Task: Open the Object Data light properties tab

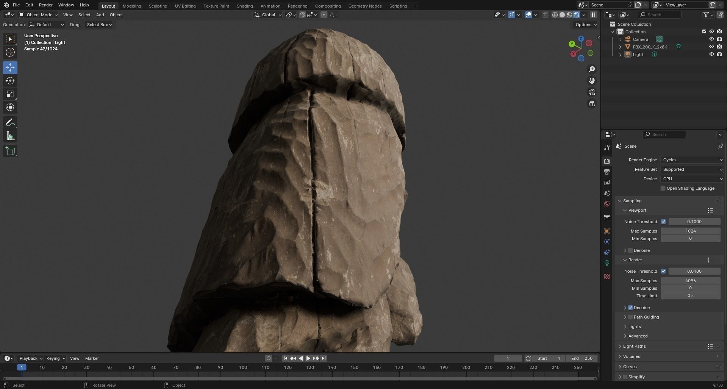Action: tap(607, 263)
